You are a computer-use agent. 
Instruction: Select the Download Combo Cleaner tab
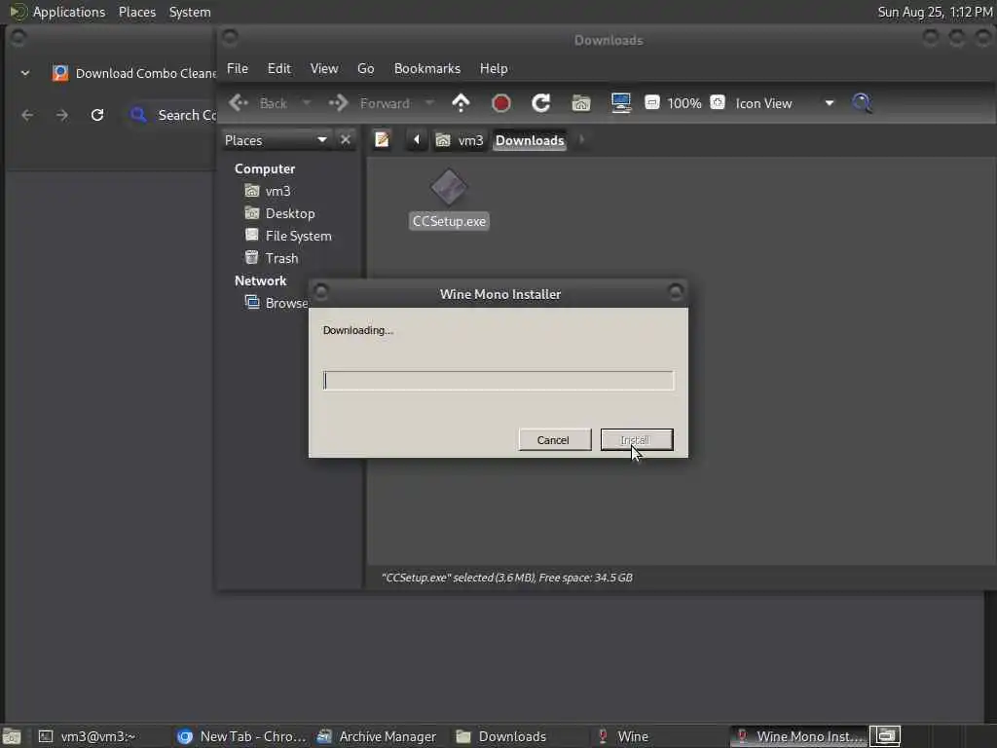132,73
